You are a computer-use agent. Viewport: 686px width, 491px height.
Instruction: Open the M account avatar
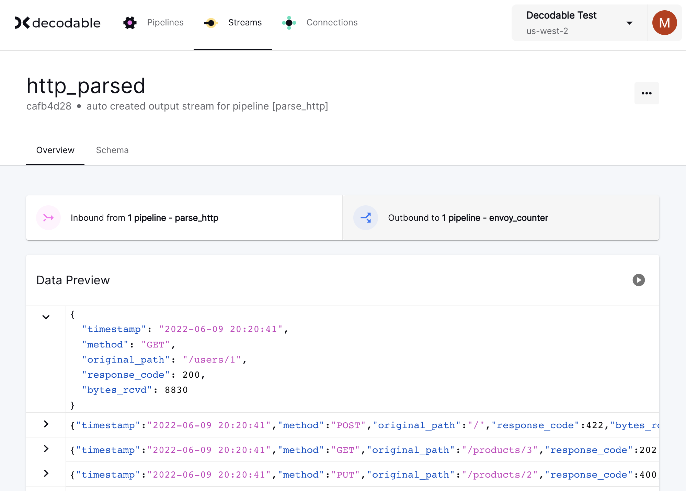664,23
